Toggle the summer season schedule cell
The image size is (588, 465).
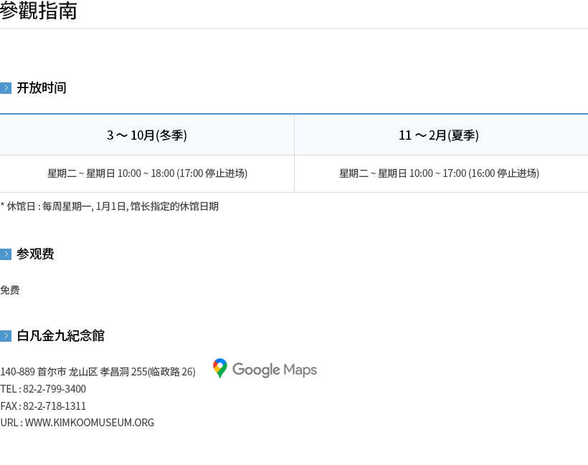(x=438, y=173)
